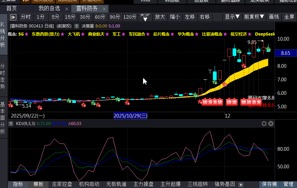Click the 管理 button
The width and height of the screenshot is (297, 188).
point(289,184)
